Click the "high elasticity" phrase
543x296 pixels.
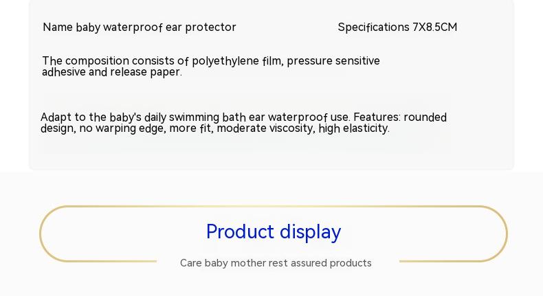pos(354,128)
